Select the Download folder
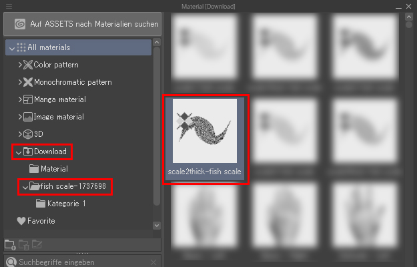Screen dimensions: 417x267 point(50,152)
